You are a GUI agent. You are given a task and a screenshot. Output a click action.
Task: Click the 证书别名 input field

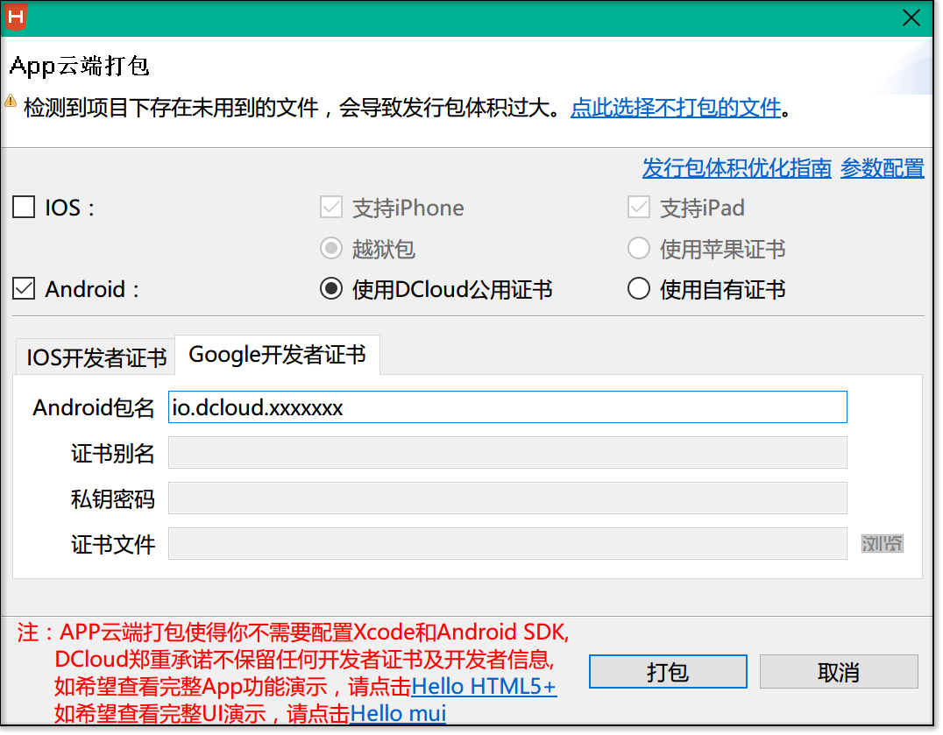pyautogui.click(x=507, y=453)
